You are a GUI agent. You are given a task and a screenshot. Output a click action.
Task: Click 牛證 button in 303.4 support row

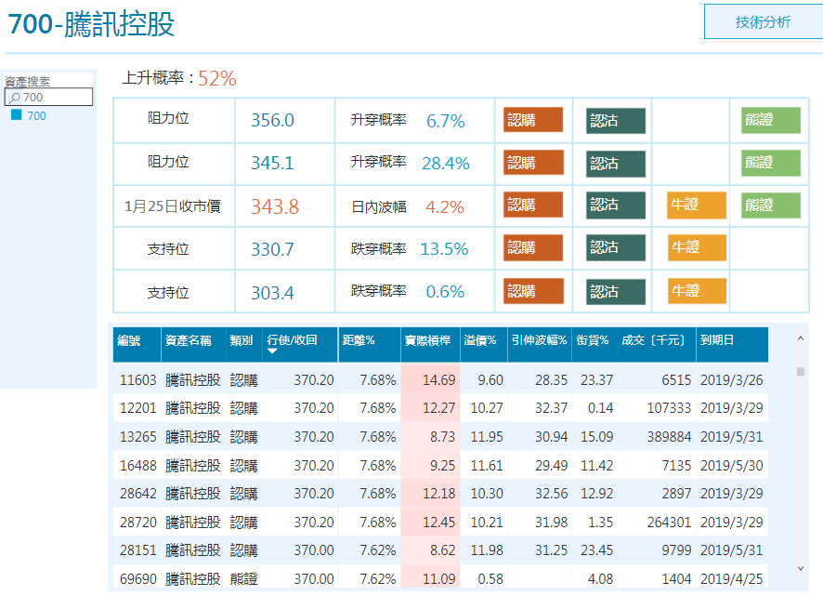pyautogui.click(x=697, y=291)
